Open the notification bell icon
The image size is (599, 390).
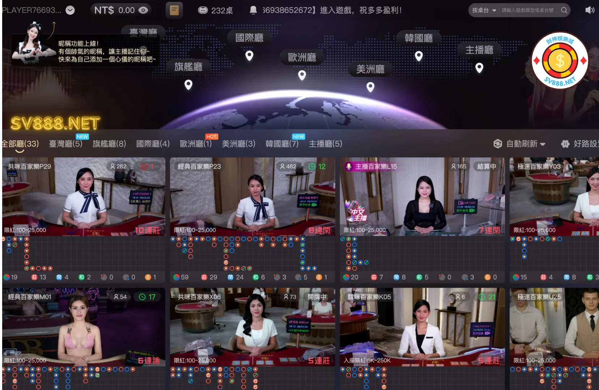coord(253,10)
